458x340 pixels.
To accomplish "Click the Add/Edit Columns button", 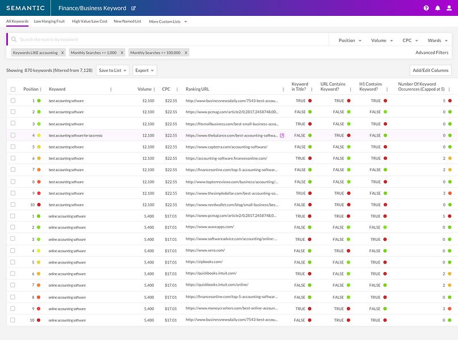I will click(x=431, y=70).
